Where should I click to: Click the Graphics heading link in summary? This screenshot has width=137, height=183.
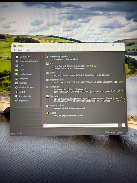click(x=55, y=87)
